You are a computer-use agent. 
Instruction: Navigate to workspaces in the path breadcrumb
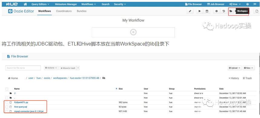pyautogui.click(x=60, y=78)
